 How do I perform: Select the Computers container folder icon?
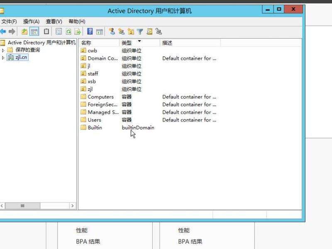pyautogui.click(x=83, y=97)
